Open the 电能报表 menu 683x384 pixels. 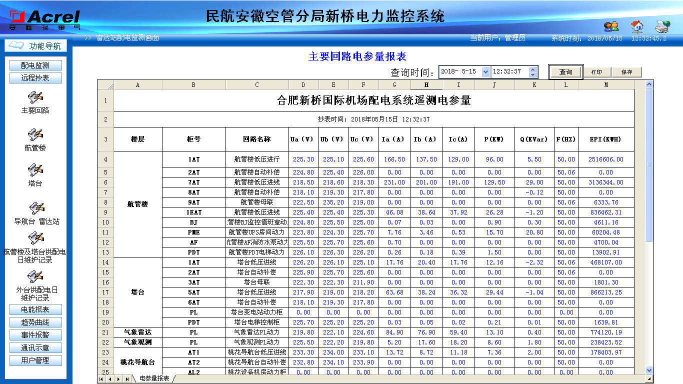tap(35, 309)
